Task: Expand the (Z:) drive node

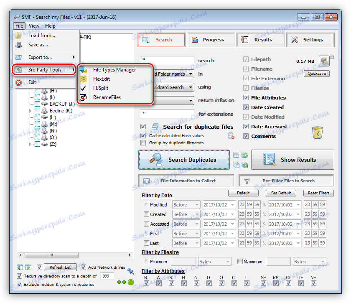Action: coord(30,145)
